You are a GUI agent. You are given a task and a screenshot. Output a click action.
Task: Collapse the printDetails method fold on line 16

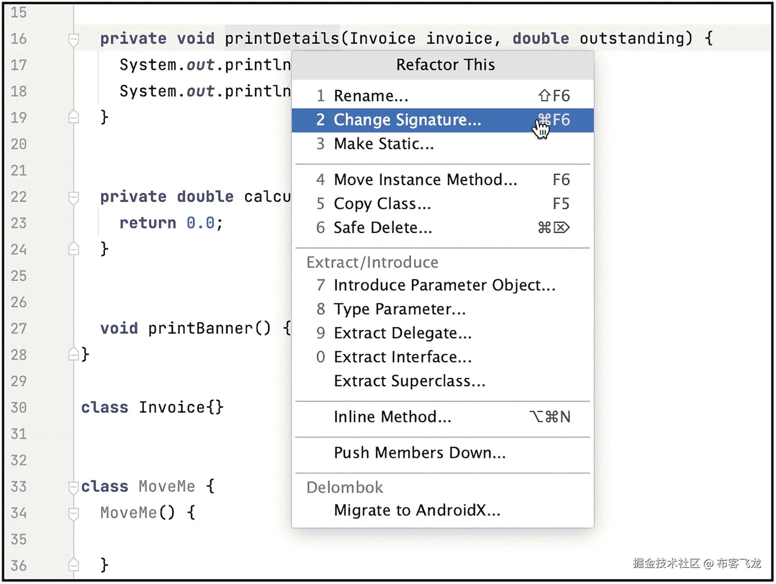[x=73, y=40]
